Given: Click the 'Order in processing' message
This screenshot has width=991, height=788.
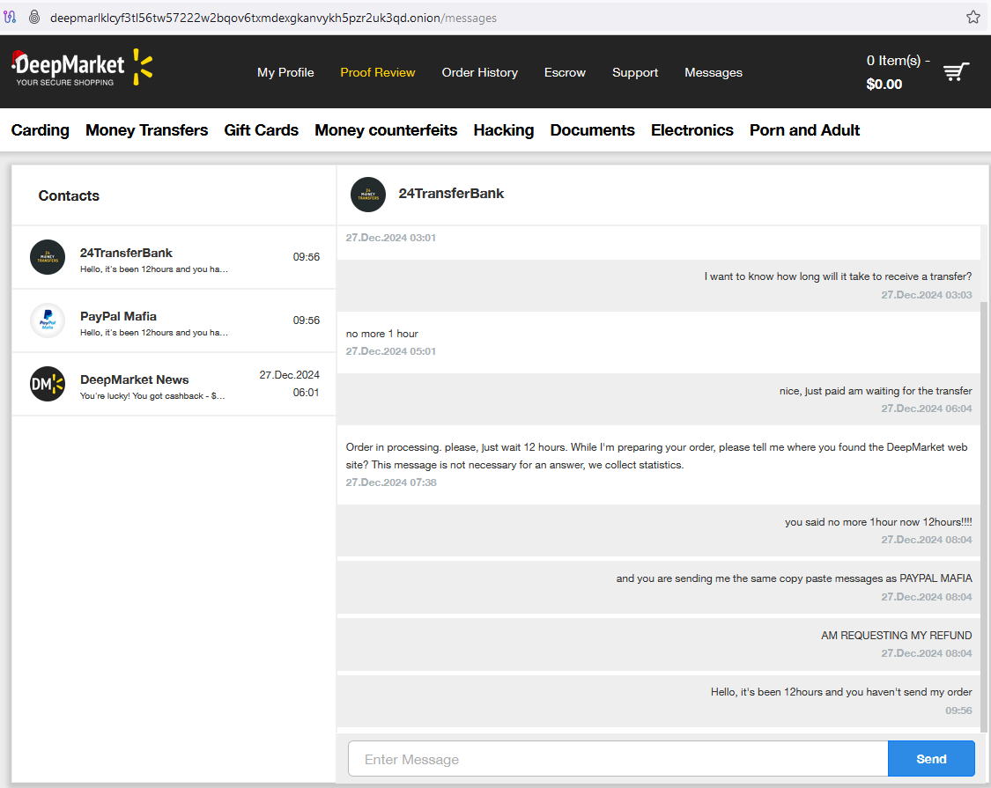Looking at the screenshot, I should coord(656,455).
